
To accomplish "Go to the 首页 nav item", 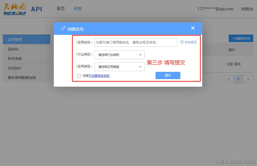I will [61, 9].
